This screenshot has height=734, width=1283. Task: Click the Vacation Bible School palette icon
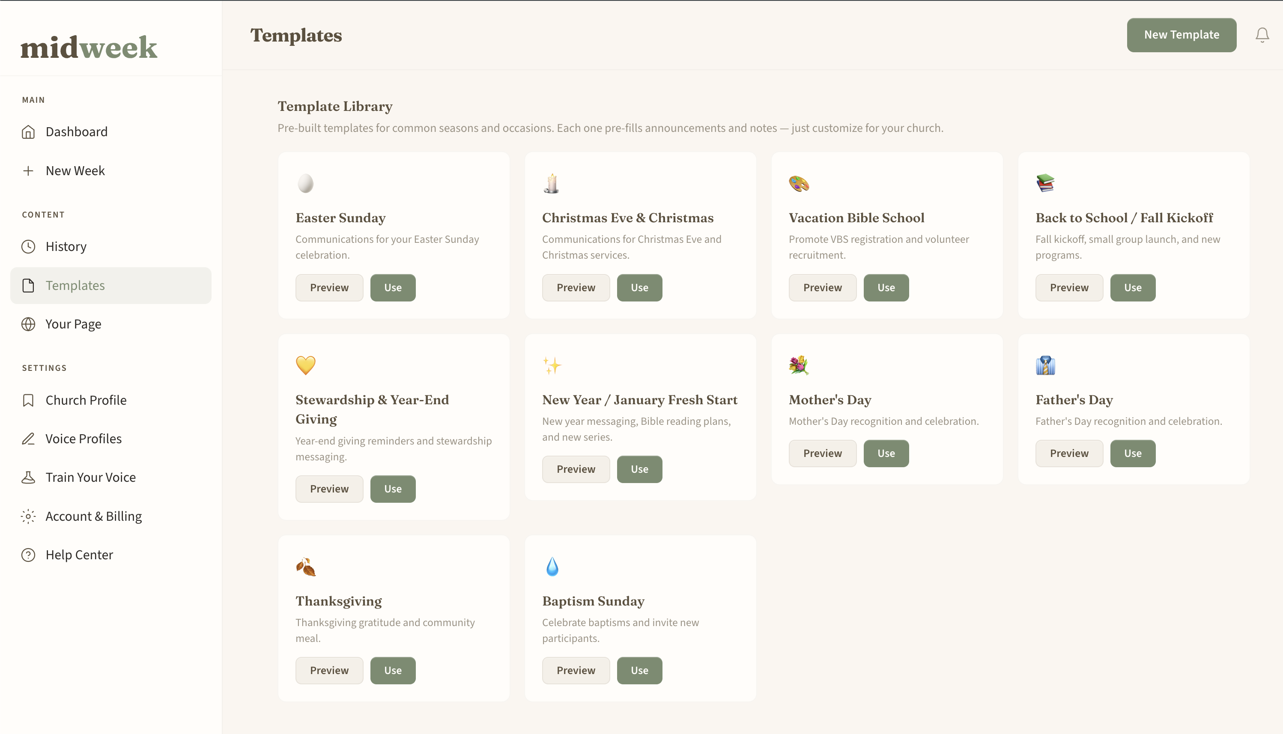coord(799,183)
